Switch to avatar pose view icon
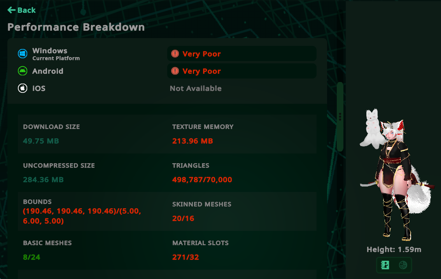 385,265
